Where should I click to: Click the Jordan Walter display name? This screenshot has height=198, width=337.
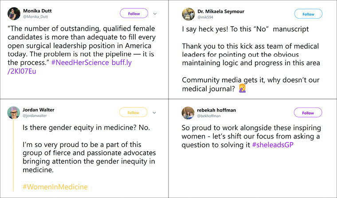(x=39, y=110)
